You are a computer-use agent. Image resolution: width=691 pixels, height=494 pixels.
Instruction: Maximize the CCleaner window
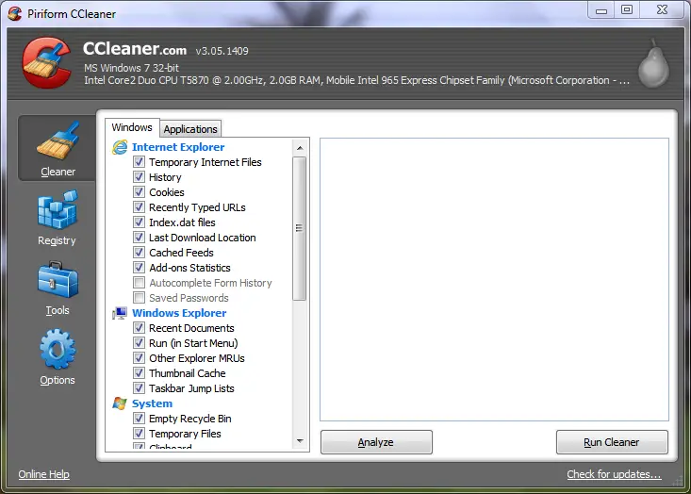[x=627, y=9]
